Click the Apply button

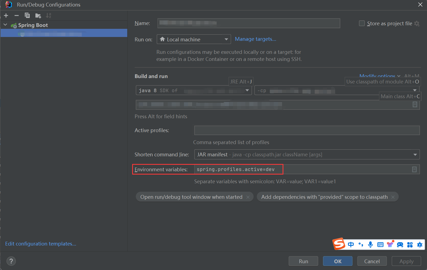pos(406,261)
